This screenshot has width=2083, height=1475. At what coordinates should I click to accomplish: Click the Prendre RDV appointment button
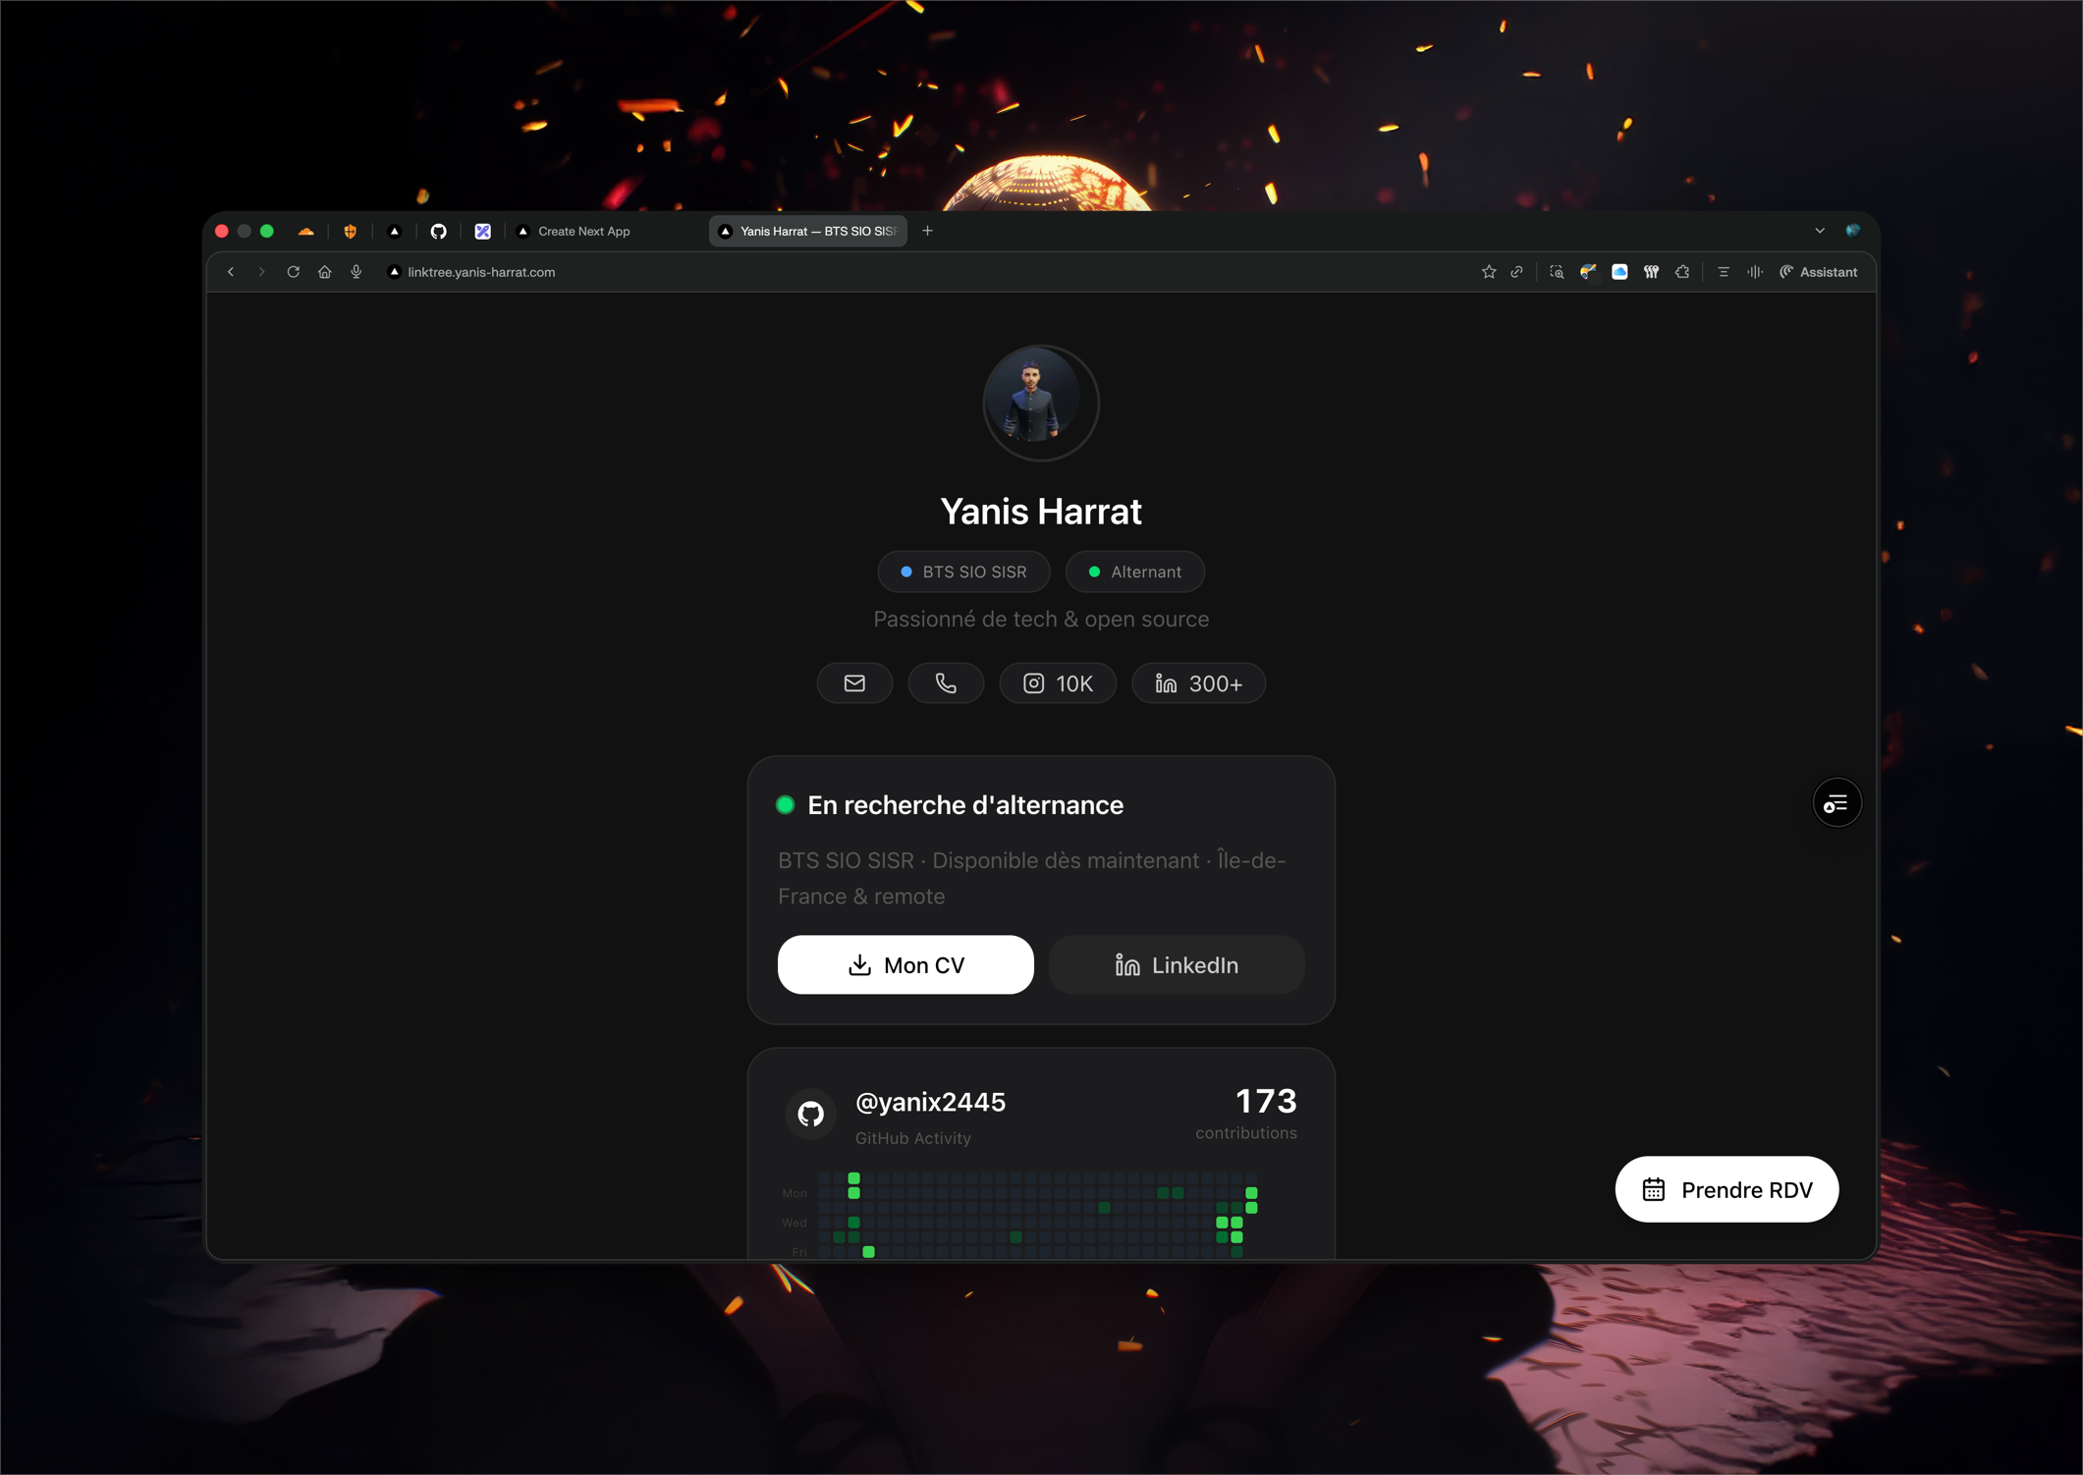click(x=1727, y=1190)
